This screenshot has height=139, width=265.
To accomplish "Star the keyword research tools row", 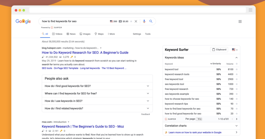I will tap(237, 74).
